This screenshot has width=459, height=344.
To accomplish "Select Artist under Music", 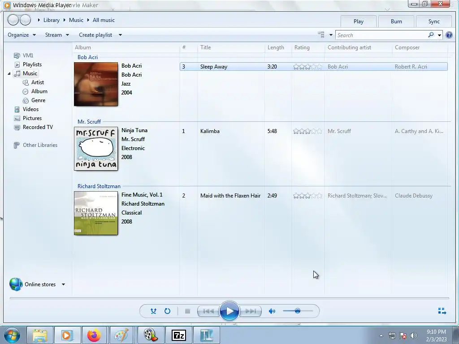I will pos(33,82).
